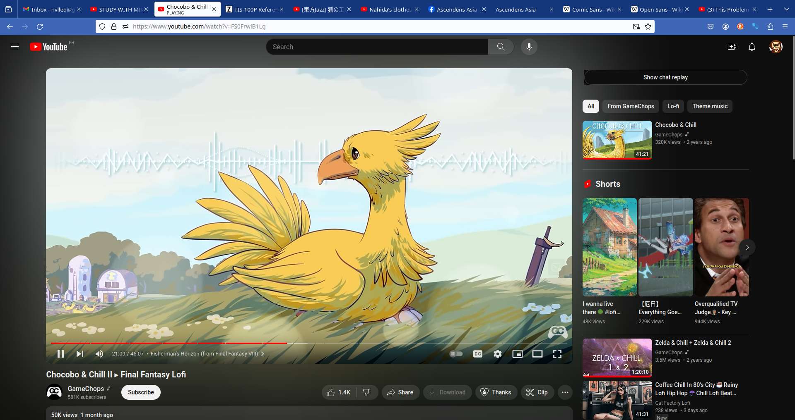Like the video thumbs up 1.4K
The image size is (795, 420).
click(x=339, y=392)
